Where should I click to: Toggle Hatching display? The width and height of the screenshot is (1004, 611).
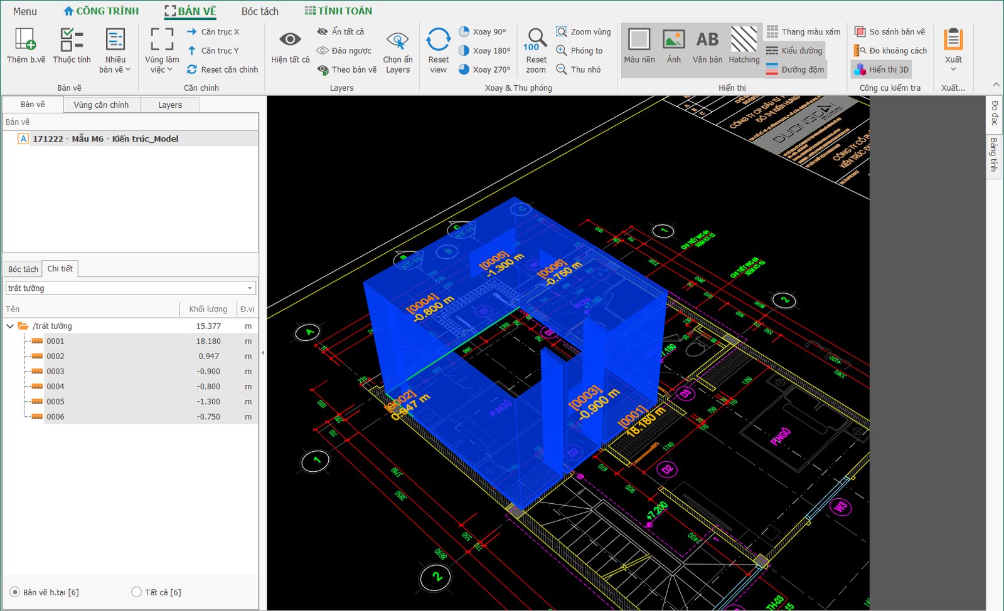click(x=744, y=45)
